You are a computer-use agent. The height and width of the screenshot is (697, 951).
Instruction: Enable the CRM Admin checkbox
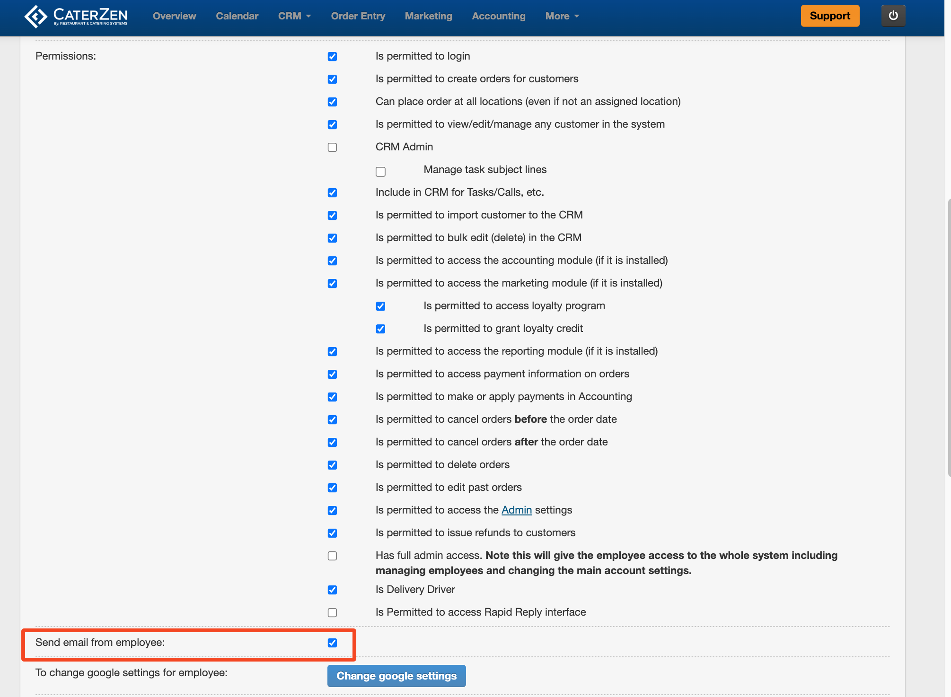tap(332, 147)
